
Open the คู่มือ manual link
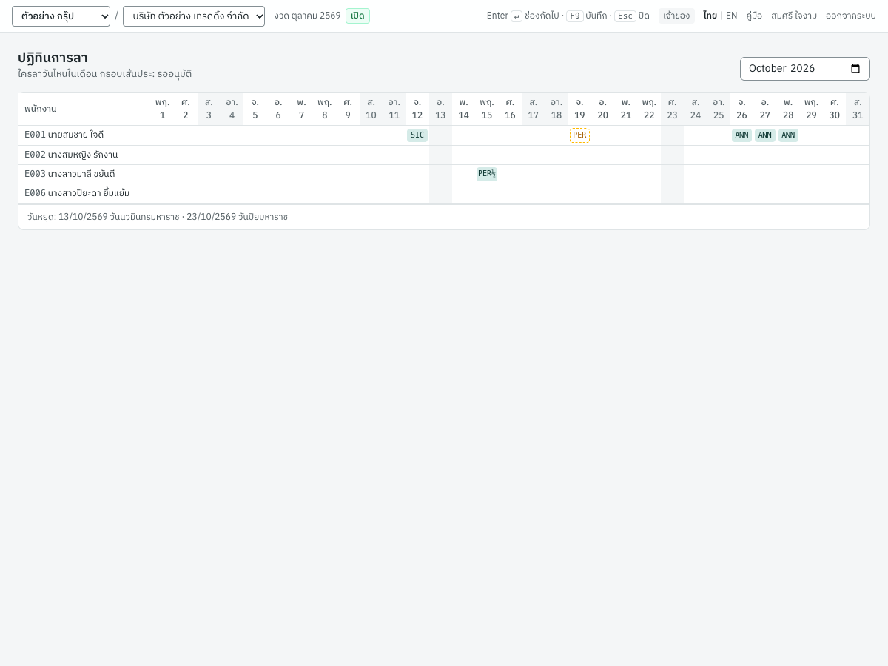754,16
